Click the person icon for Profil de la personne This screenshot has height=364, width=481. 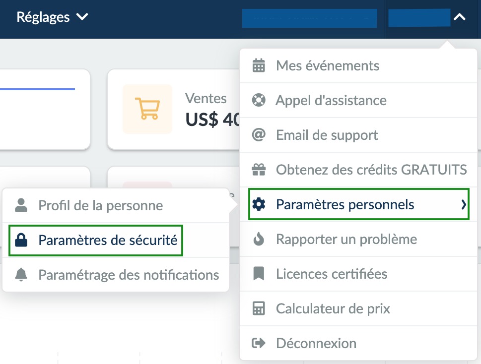[x=21, y=205]
